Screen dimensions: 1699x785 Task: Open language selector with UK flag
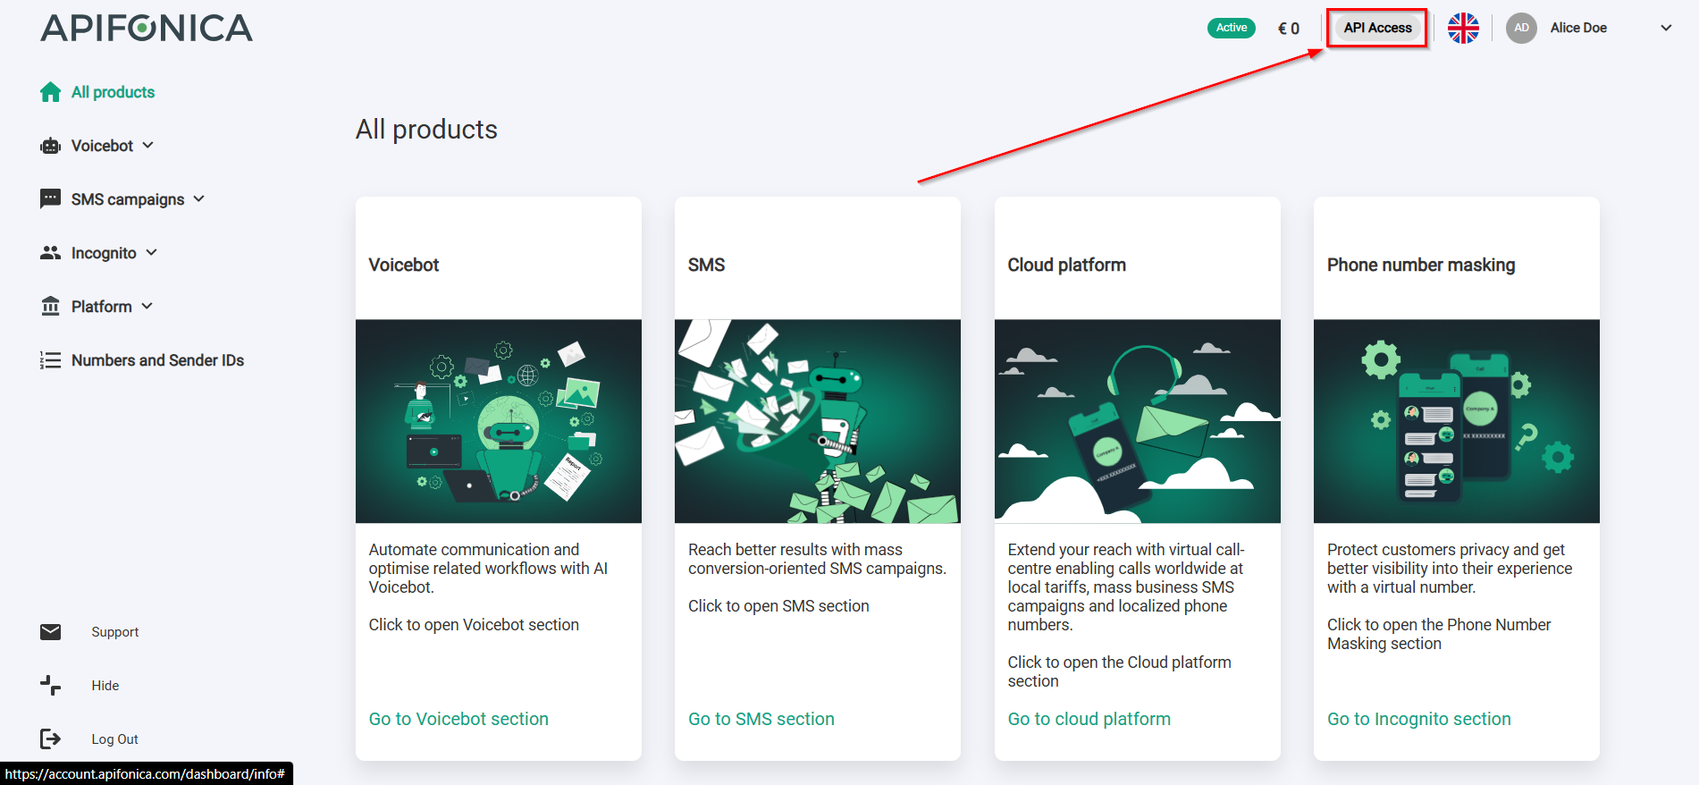1463,28
